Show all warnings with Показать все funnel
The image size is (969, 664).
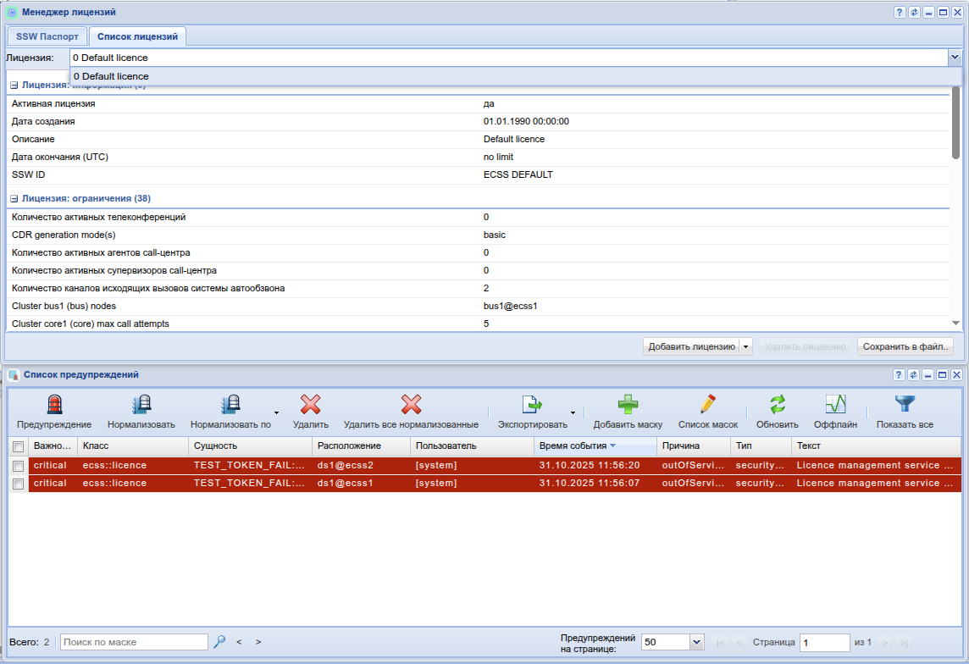click(x=905, y=405)
